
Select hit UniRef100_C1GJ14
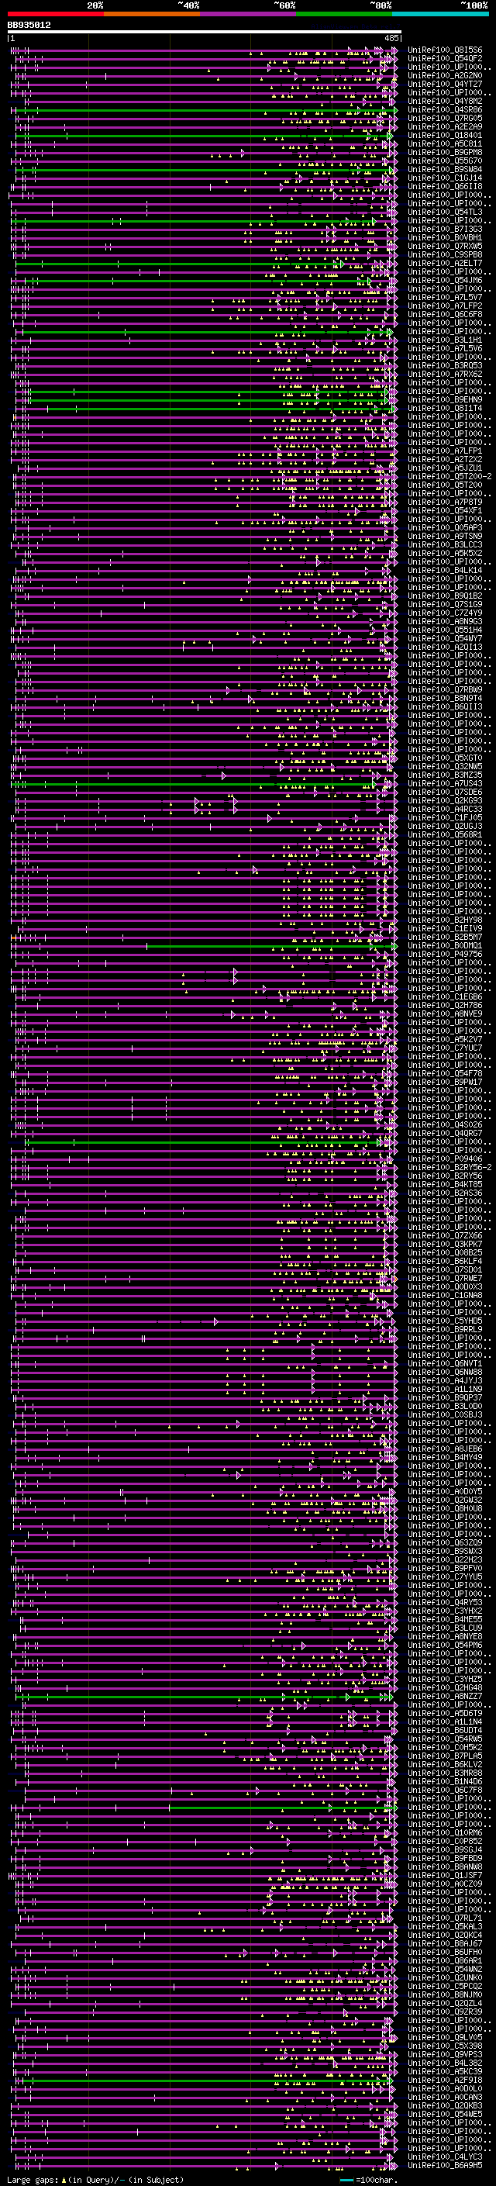click(445, 178)
